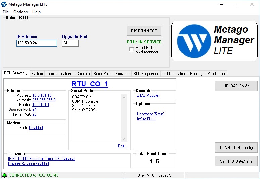This screenshot has width=260, height=179.
Task: Select the Serial 1: TBOS list entry
Action: coord(84,105)
